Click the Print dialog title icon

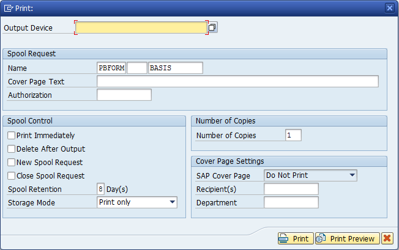click(x=9, y=9)
